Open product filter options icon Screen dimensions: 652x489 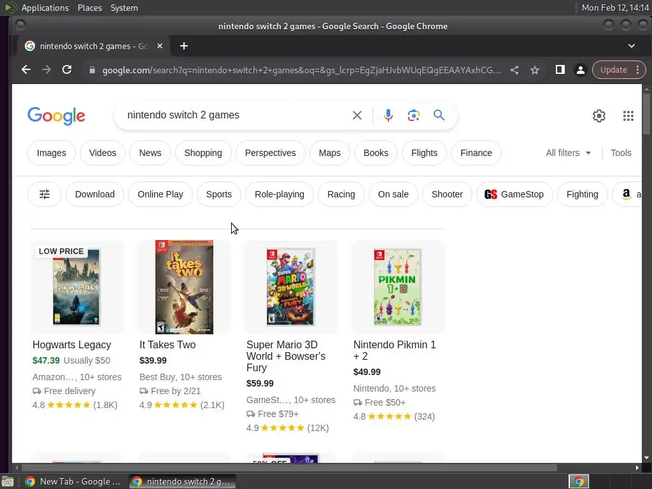pos(45,194)
